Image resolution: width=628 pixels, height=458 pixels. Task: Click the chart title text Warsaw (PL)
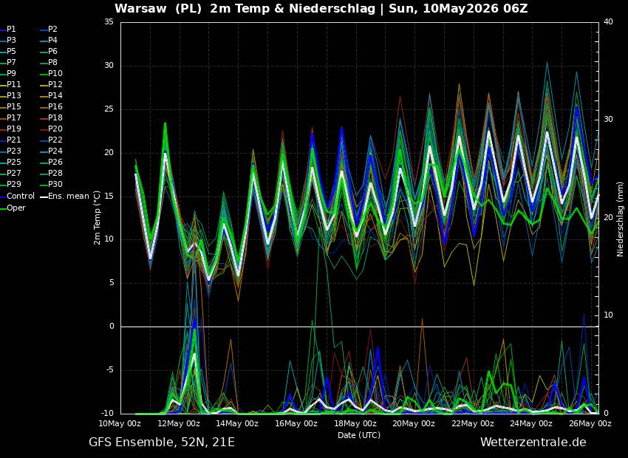pos(158,8)
